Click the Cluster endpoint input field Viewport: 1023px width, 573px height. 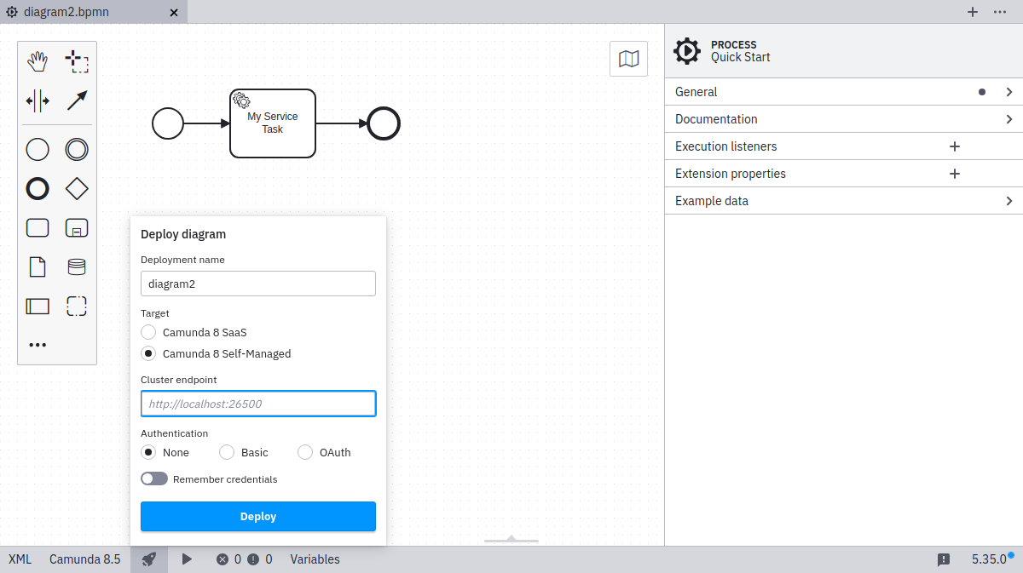(x=257, y=404)
